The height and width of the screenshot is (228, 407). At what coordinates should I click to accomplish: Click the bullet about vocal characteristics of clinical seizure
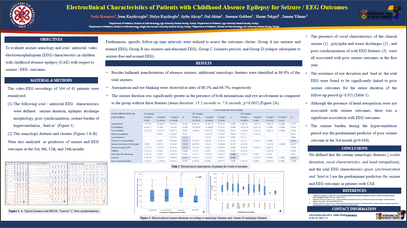point(354,51)
